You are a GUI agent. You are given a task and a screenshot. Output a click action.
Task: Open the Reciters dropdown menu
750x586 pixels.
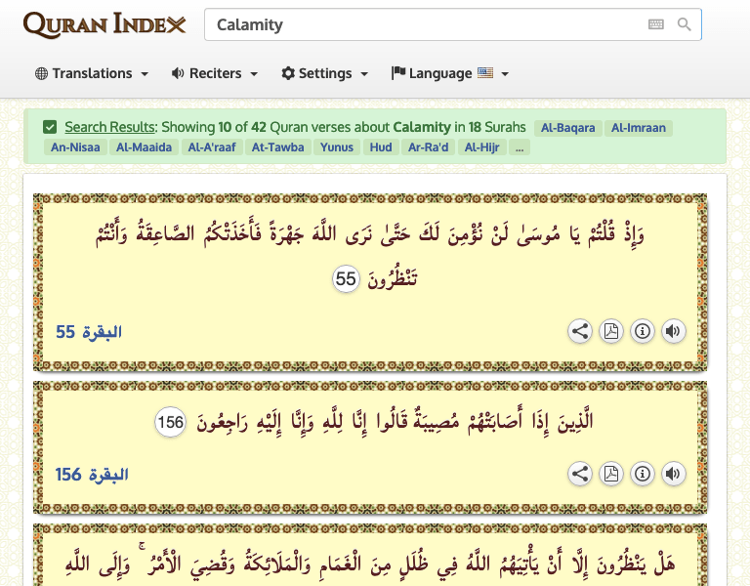(215, 73)
